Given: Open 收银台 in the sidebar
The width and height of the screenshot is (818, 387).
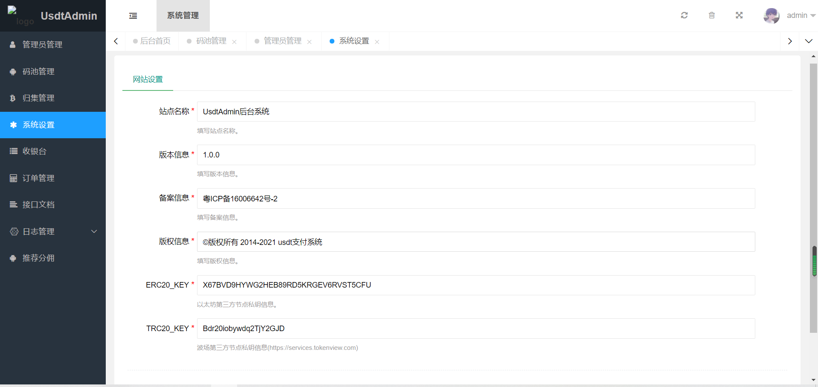Looking at the screenshot, I should coord(34,151).
